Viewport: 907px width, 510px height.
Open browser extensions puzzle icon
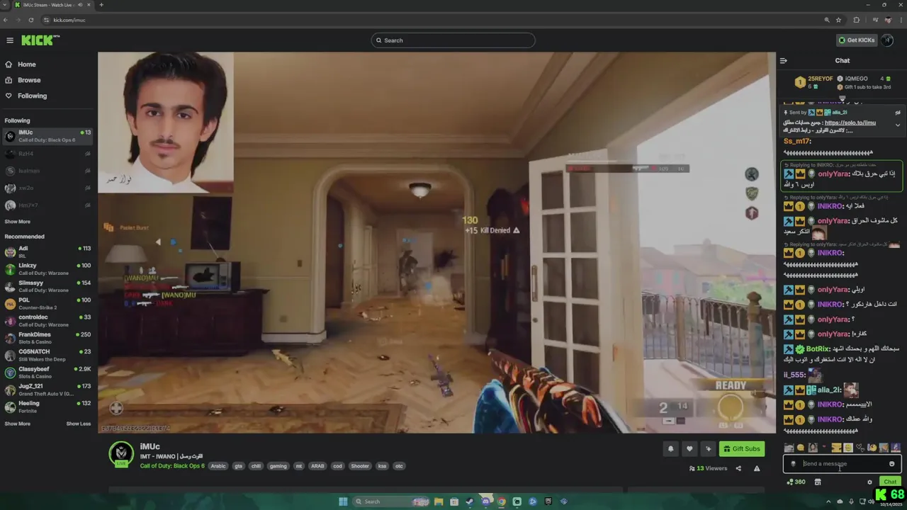pyautogui.click(x=857, y=20)
